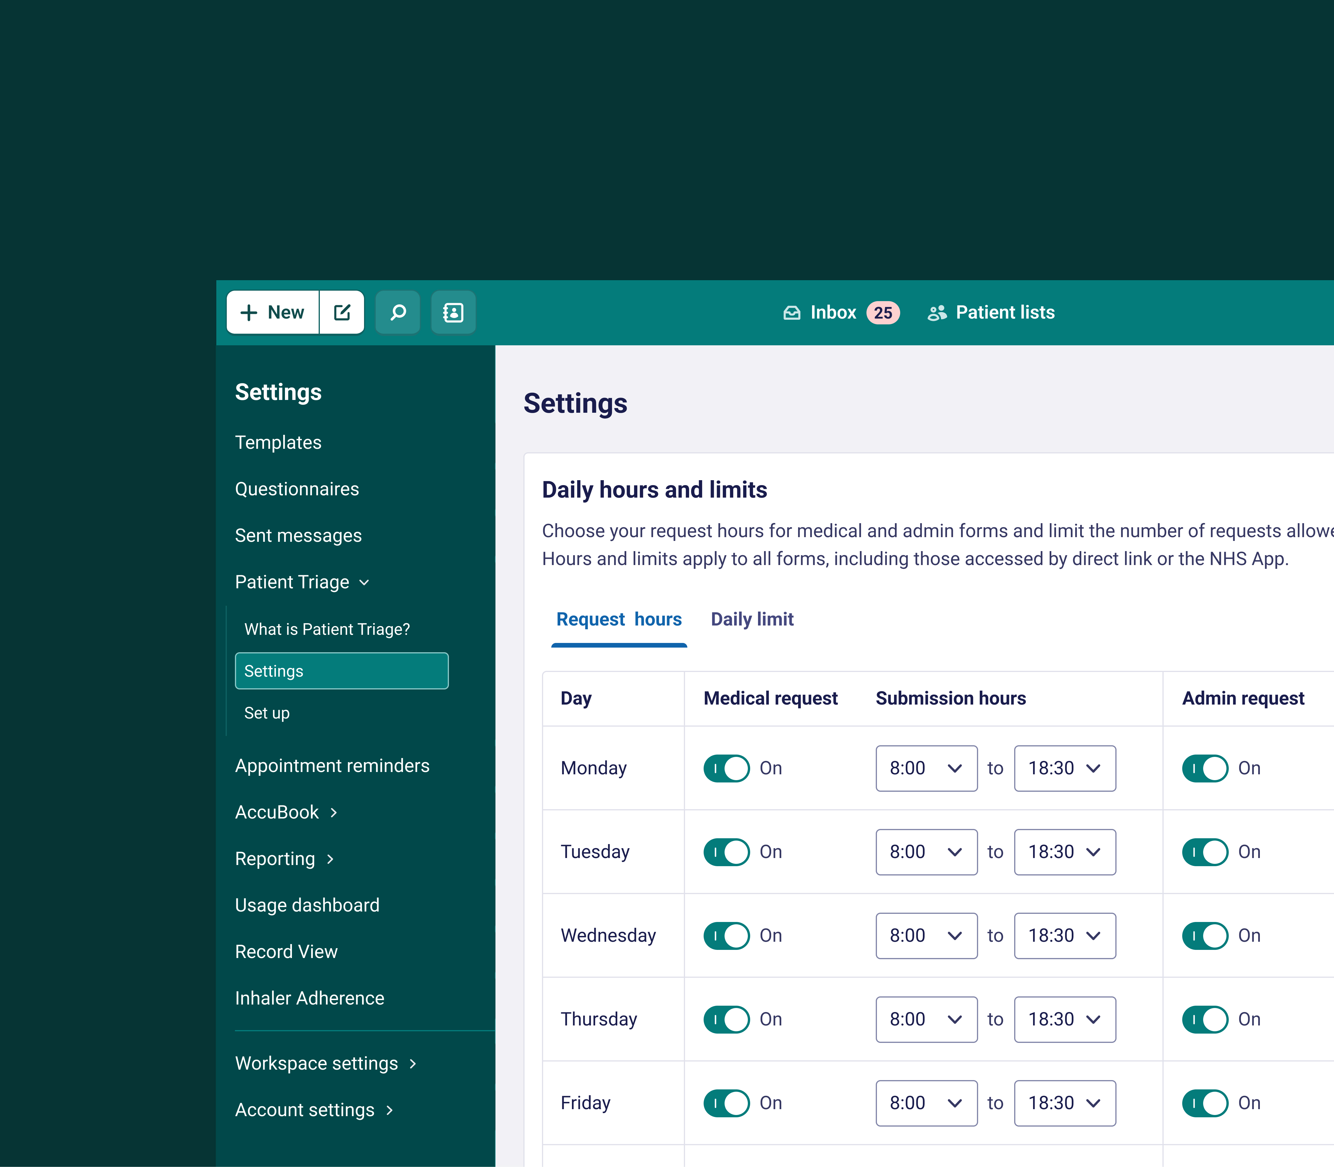
Task: Open Wednesday start time 8:00 dropdown
Action: click(x=926, y=936)
